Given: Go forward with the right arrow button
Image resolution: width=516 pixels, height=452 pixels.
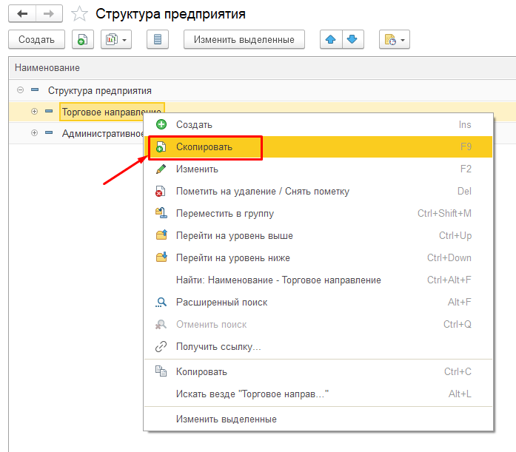Looking at the screenshot, I should pyautogui.click(x=49, y=14).
